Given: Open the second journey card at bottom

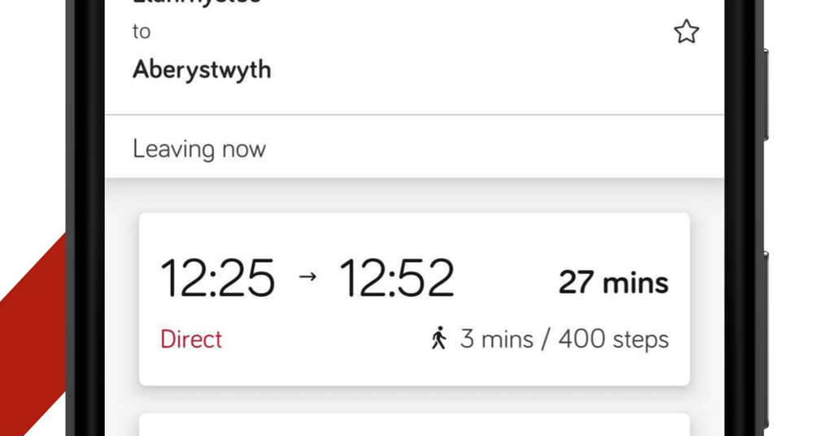Looking at the screenshot, I should coord(414,425).
